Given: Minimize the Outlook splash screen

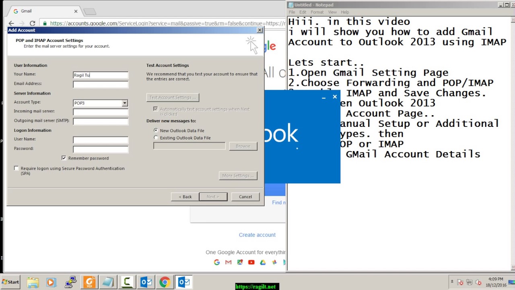Looking at the screenshot, I should point(323,97).
